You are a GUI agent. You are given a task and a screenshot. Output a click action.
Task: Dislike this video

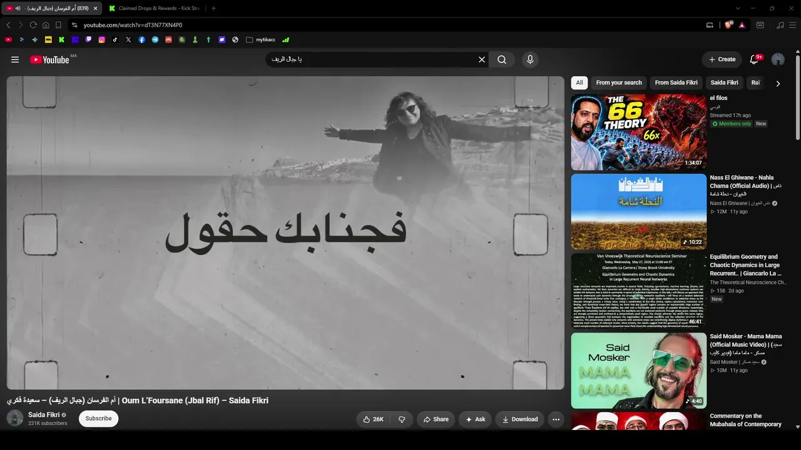coord(402,419)
